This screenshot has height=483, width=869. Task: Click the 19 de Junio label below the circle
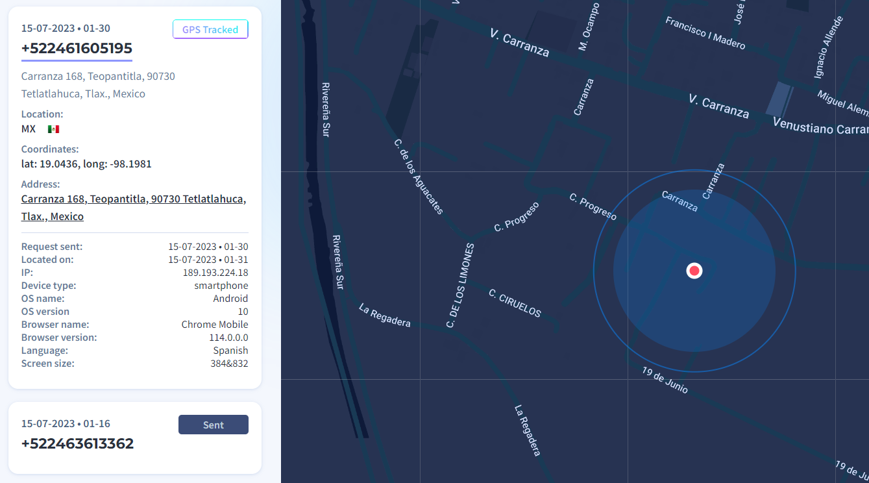tap(665, 380)
